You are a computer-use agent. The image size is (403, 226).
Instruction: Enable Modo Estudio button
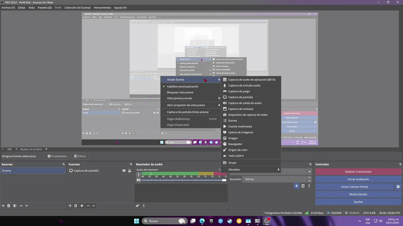pos(358,194)
